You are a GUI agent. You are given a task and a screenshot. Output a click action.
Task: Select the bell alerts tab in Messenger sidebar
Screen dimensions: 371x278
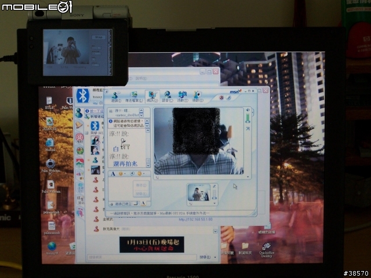tap(79, 125)
